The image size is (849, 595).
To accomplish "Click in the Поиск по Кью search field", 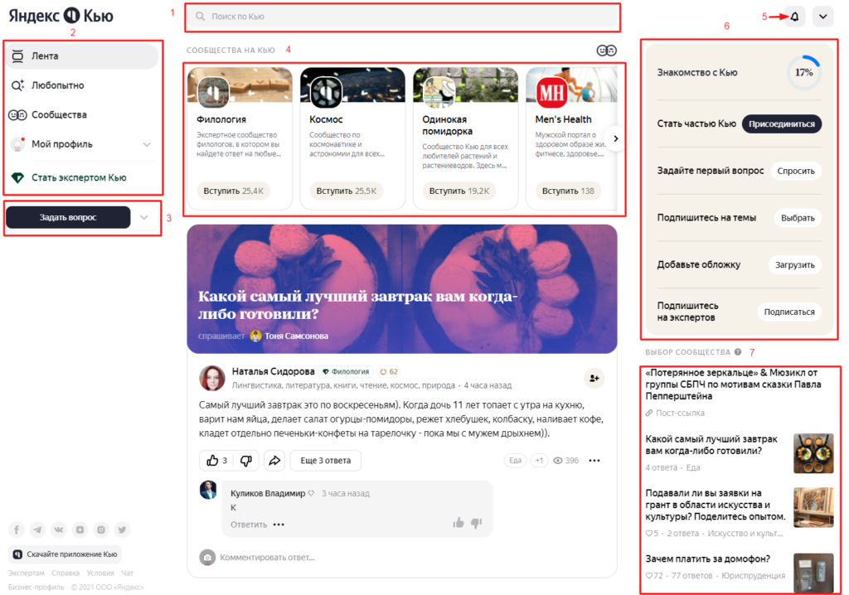I will click(x=403, y=17).
